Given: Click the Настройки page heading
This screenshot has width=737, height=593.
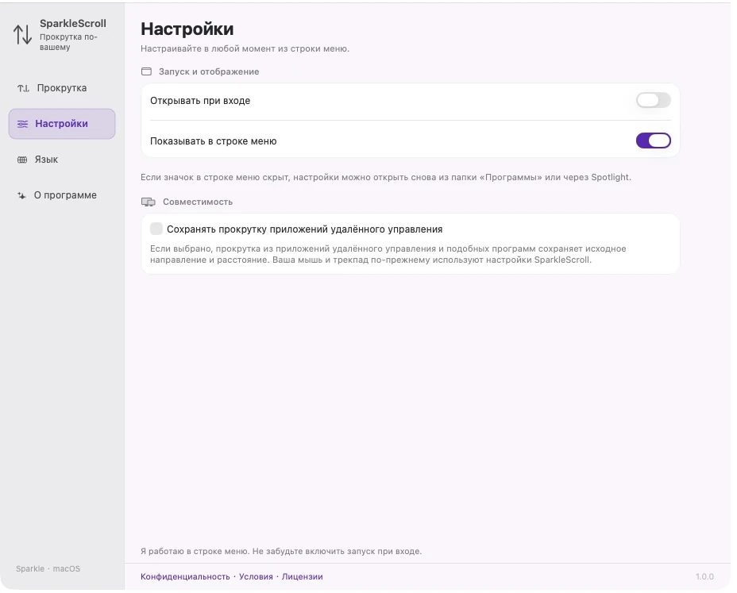Looking at the screenshot, I should point(187,29).
